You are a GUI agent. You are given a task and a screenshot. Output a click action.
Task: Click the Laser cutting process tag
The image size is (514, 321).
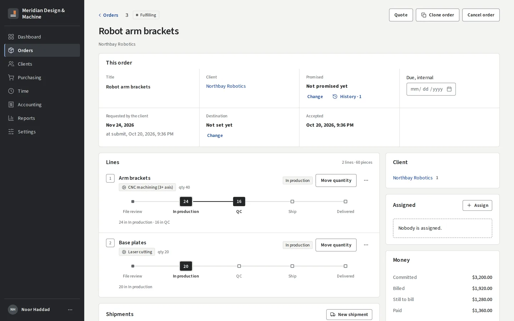tap(137, 252)
